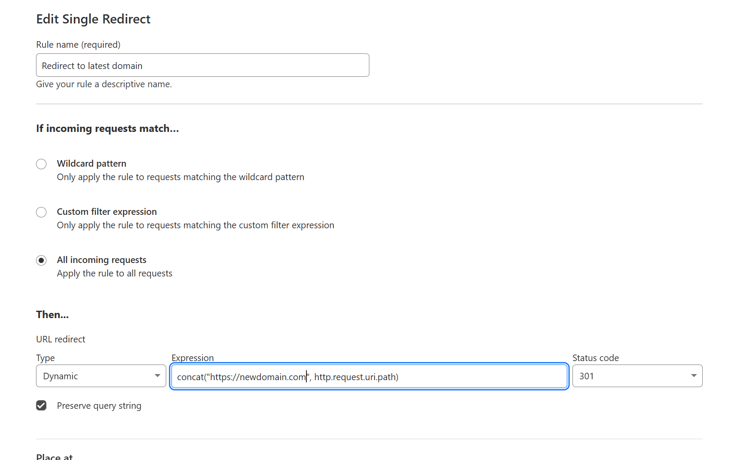The width and height of the screenshot is (740, 460).
Task: Click into the Rule name input field
Action: click(x=203, y=65)
